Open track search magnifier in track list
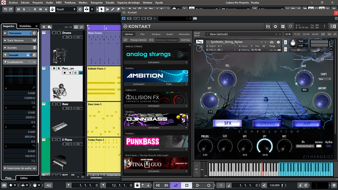 [x=81, y=27]
